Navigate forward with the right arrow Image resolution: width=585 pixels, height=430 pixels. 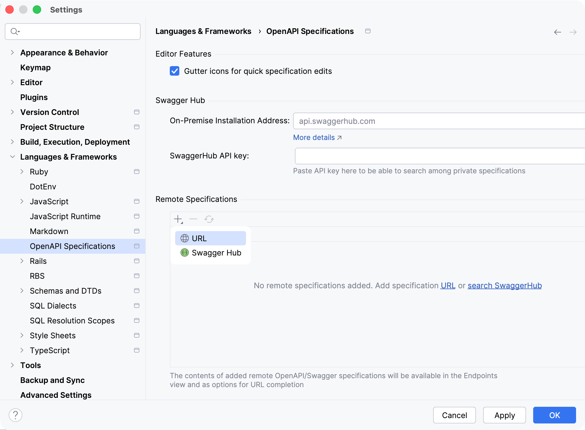pos(573,32)
